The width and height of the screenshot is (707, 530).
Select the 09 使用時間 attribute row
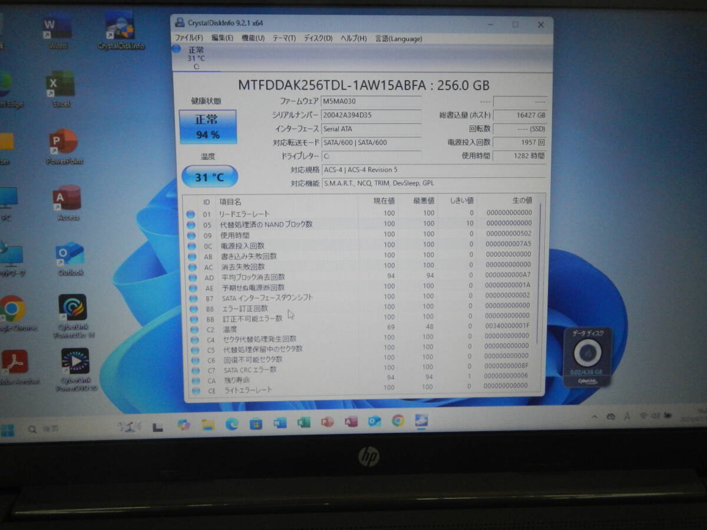tap(361, 234)
